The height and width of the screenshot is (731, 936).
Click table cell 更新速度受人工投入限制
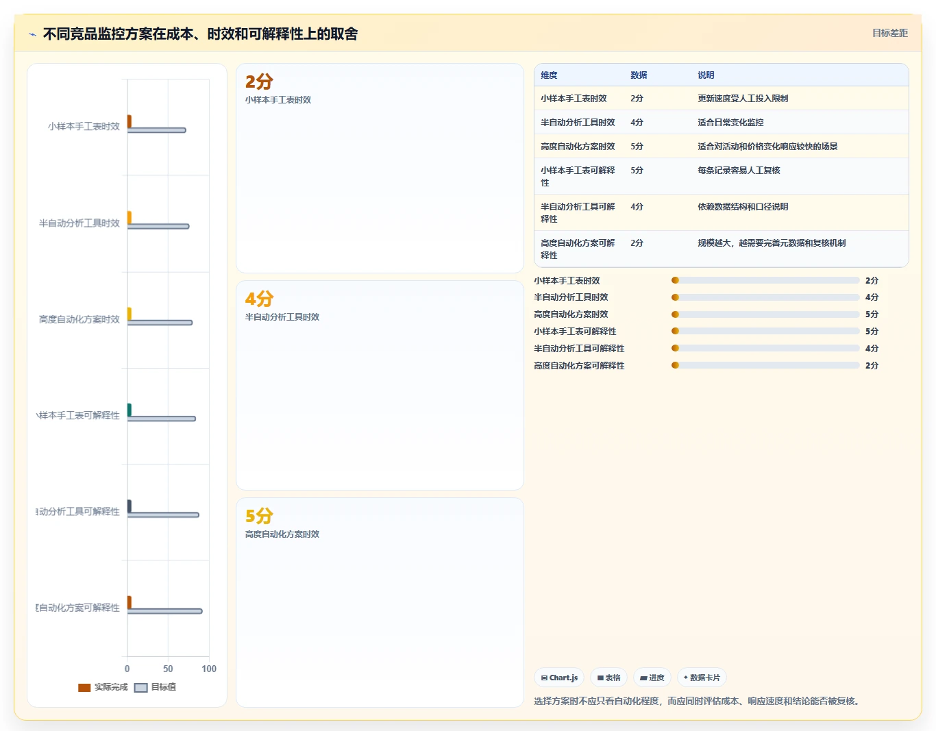(743, 99)
